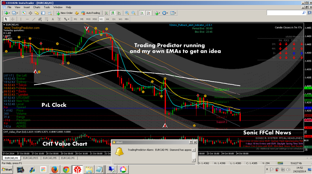Select the Horizontal Line drawing tool
This screenshot has width=312, height=174.
pos(27,19)
